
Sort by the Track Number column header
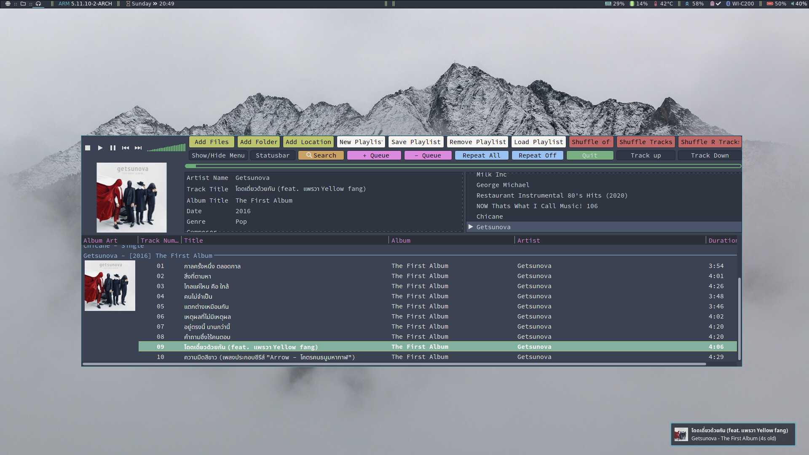(x=159, y=241)
